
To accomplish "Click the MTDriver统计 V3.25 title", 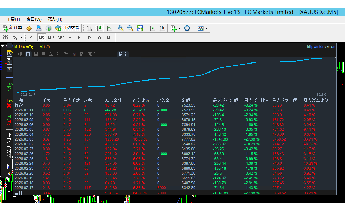I will coord(32,46).
